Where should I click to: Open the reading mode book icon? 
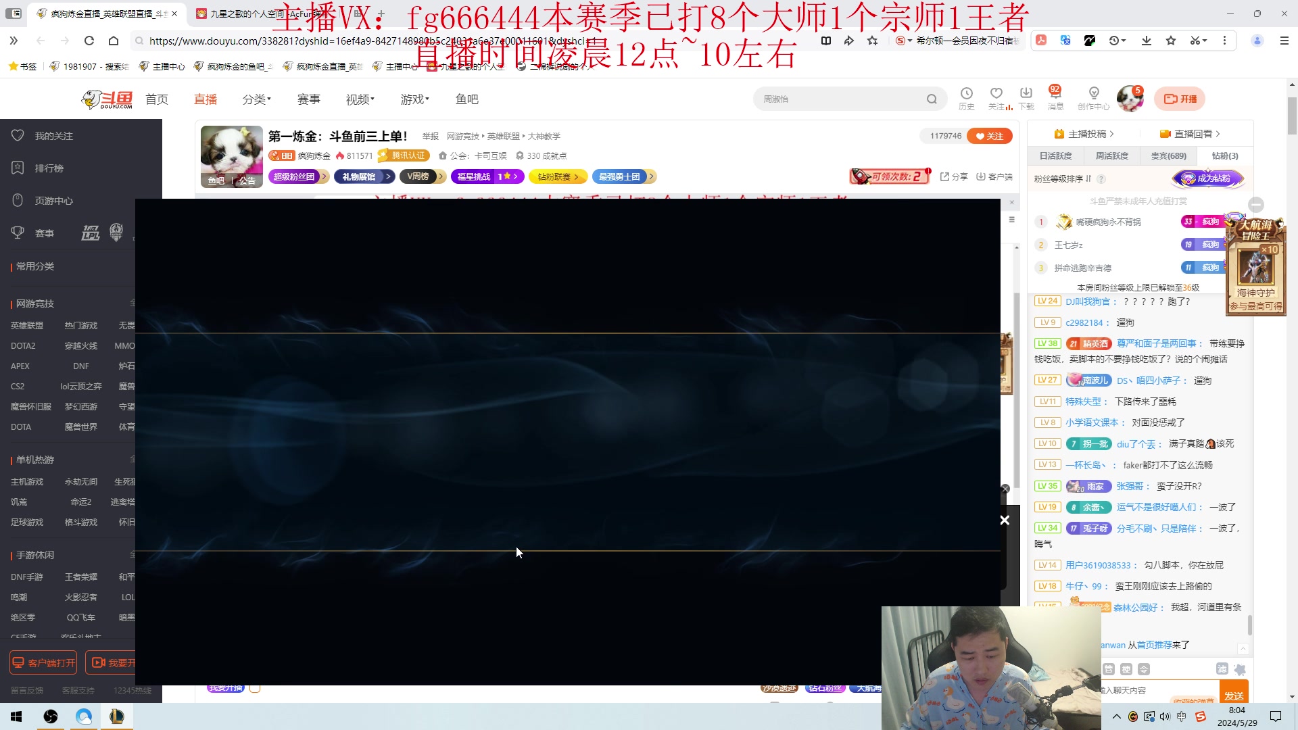(826, 41)
